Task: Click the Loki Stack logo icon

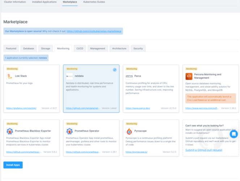Action: click(10, 76)
